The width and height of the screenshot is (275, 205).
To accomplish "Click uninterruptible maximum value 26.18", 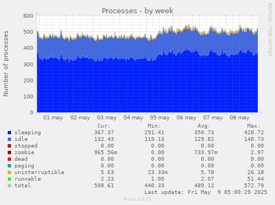I will click(256, 172).
